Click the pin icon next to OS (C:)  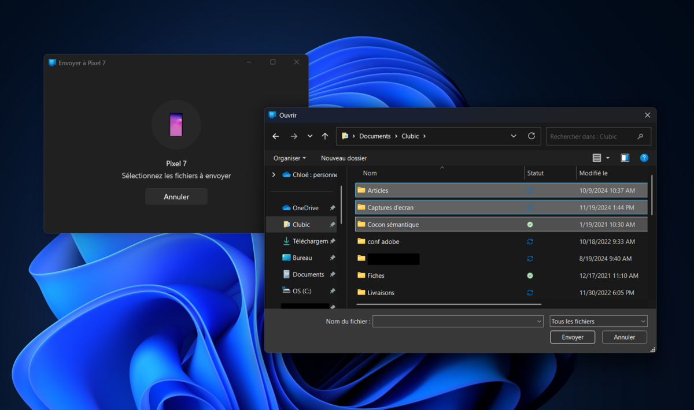[x=332, y=292]
